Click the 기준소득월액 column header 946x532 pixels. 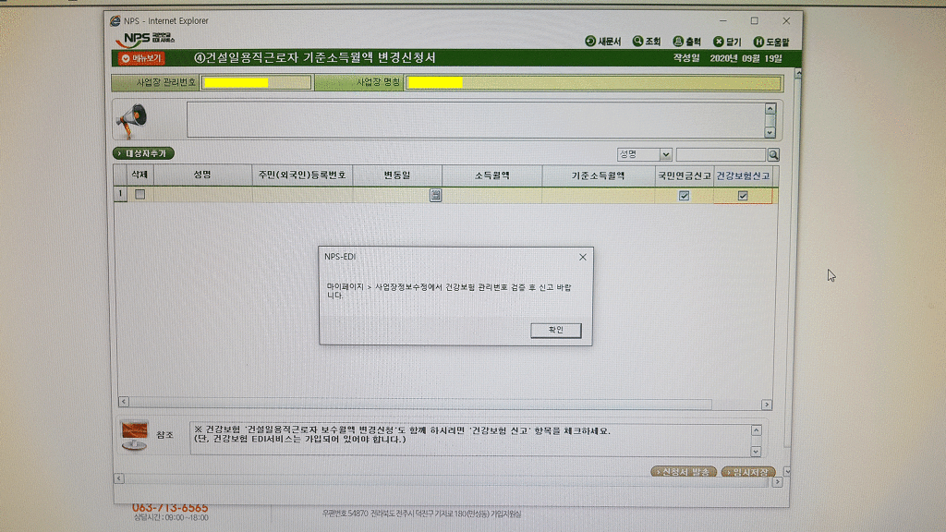(598, 176)
